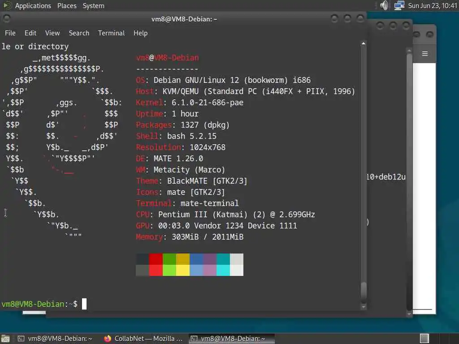This screenshot has height=344, width=459.
Task: Open the Places menu
Action: 67,5
